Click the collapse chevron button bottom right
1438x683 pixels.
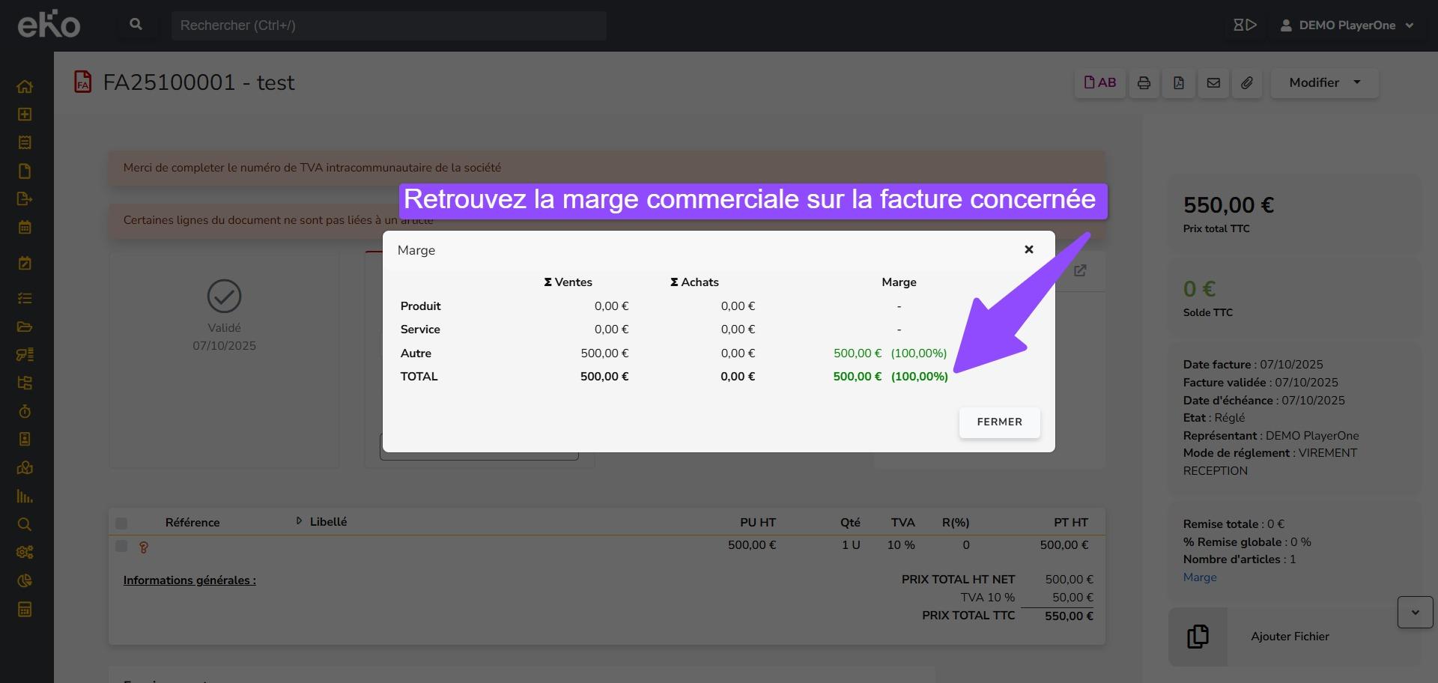point(1415,613)
